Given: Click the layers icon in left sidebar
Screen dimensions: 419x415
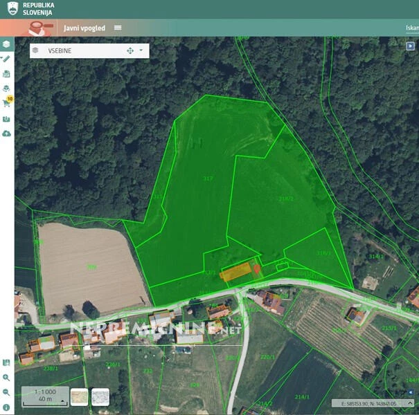Looking at the screenshot, I should click(6, 44).
